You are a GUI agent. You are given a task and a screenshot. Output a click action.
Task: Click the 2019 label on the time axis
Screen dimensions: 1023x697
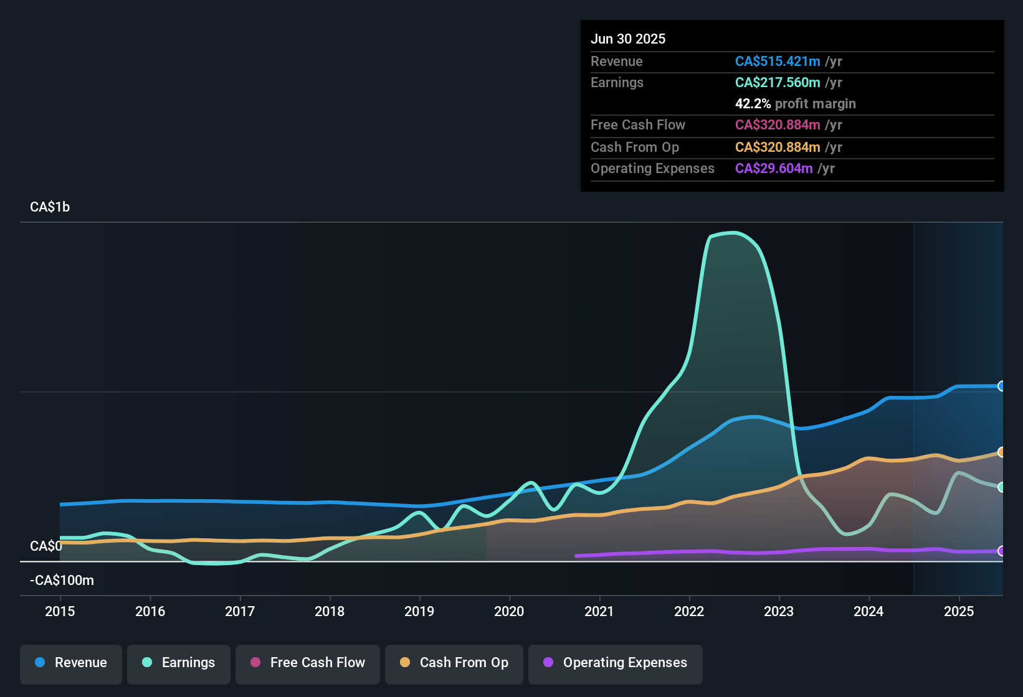[x=419, y=611]
